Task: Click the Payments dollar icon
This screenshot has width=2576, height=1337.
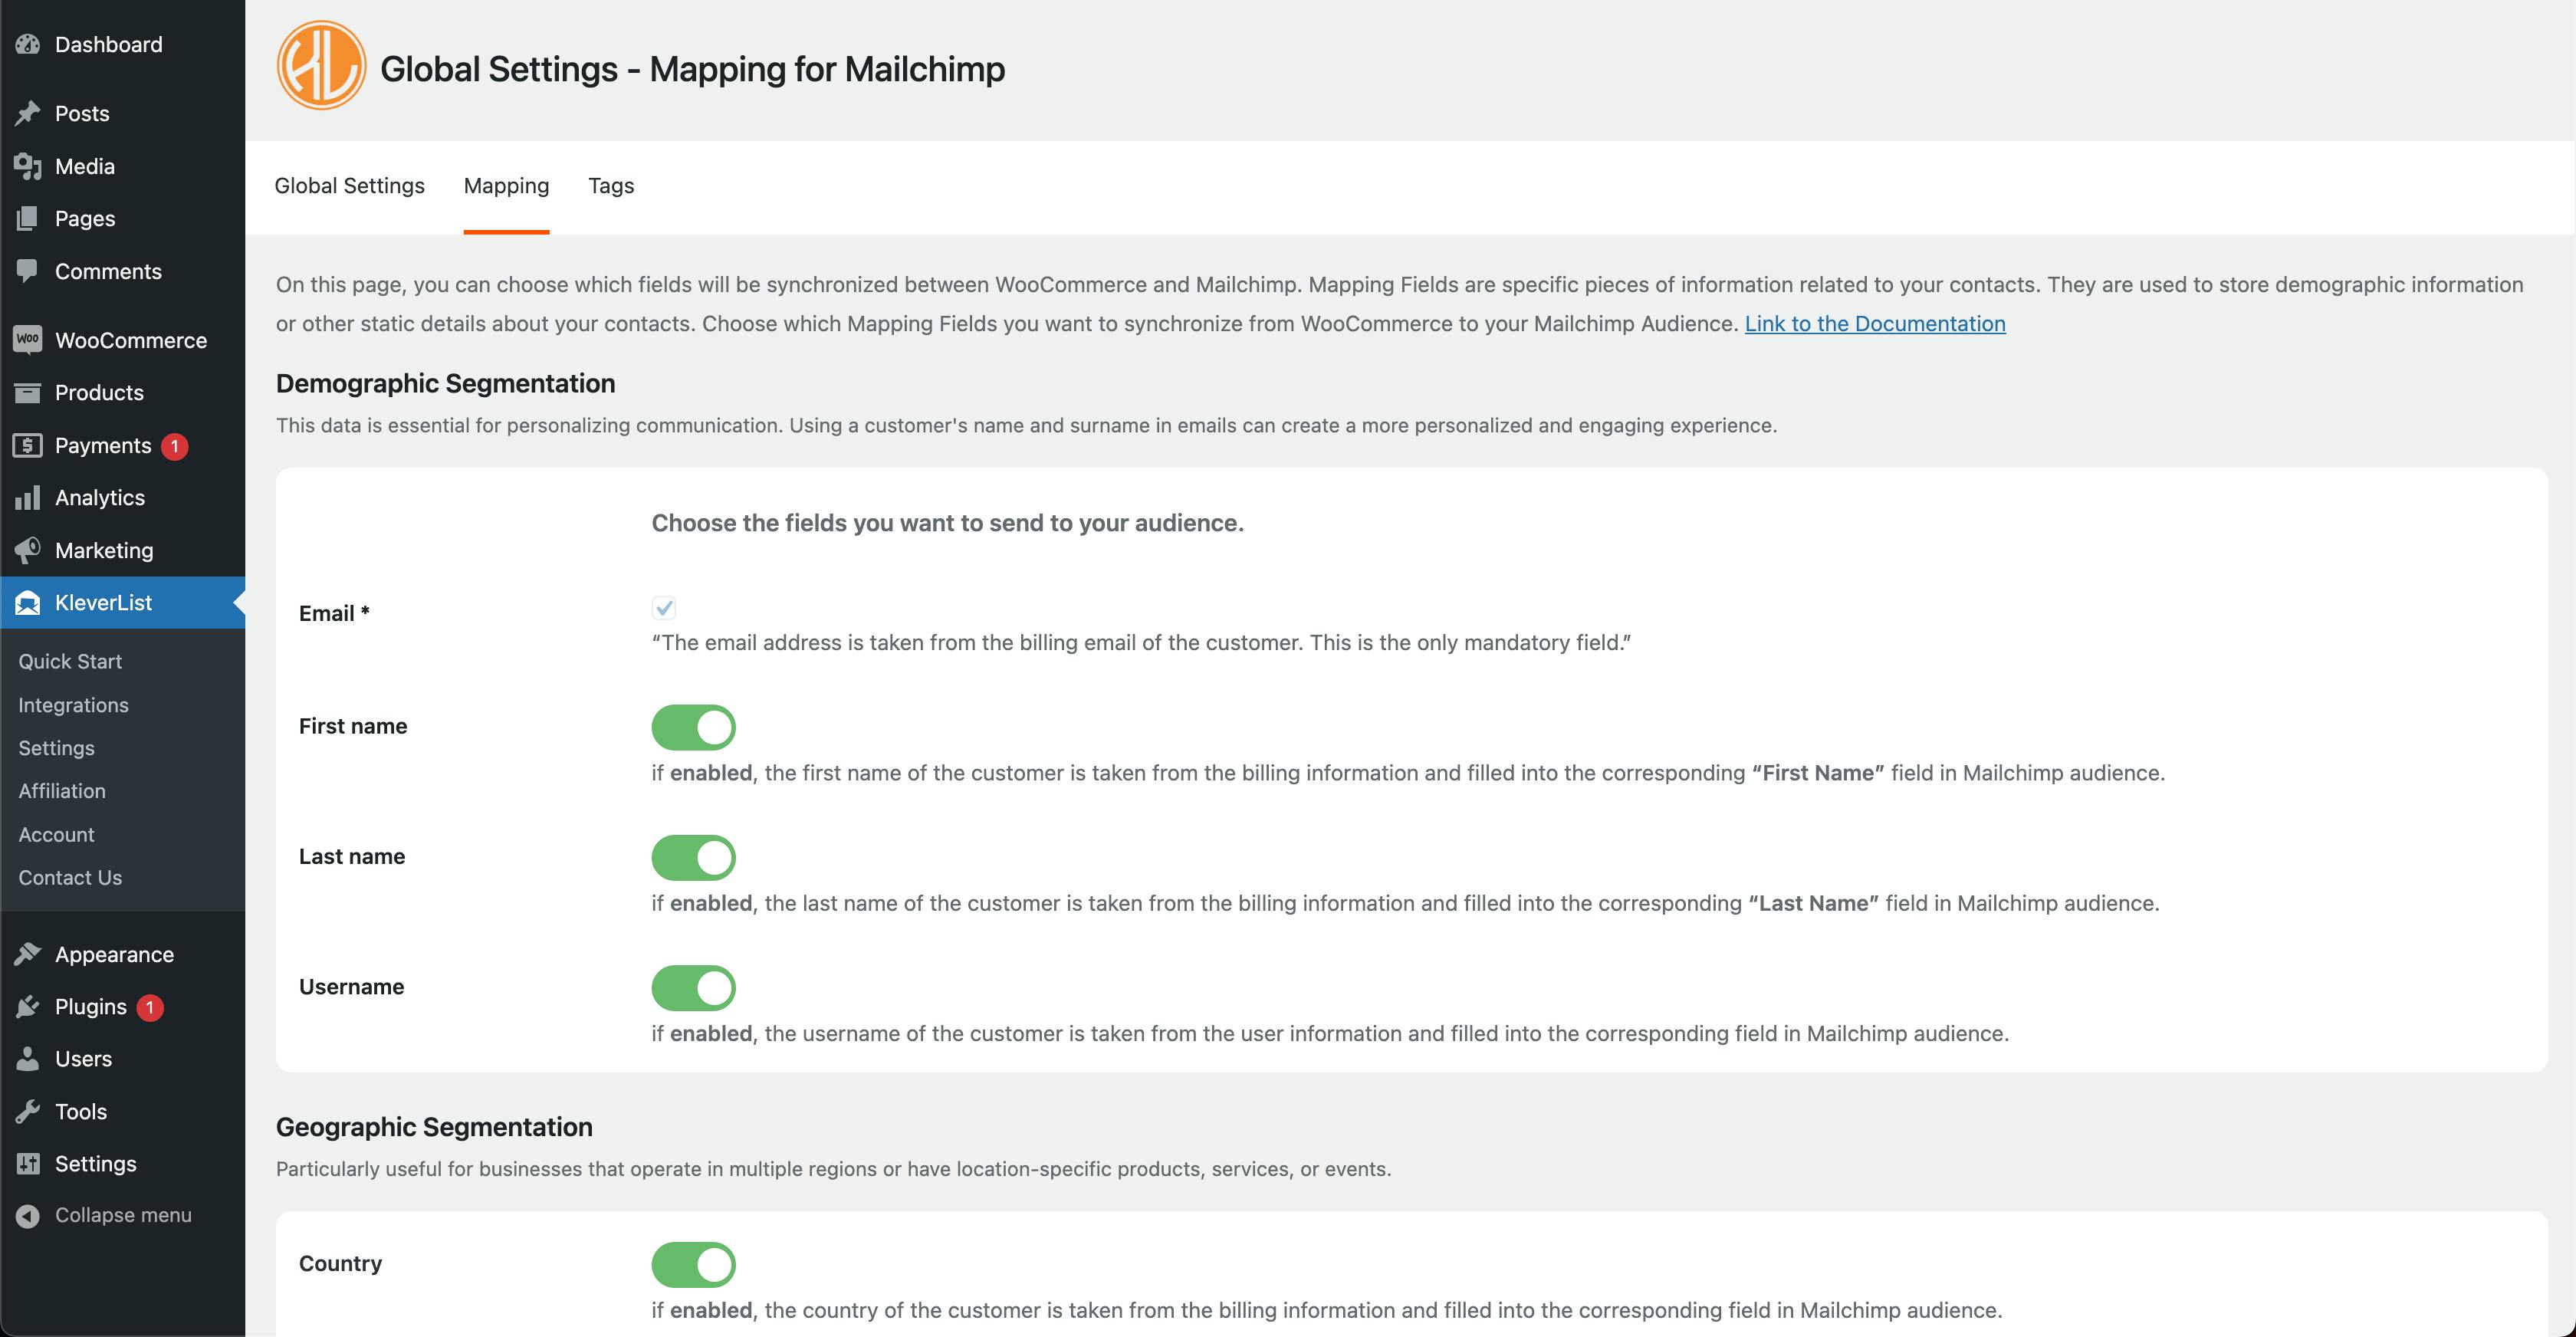Action: tap(28, 445)
